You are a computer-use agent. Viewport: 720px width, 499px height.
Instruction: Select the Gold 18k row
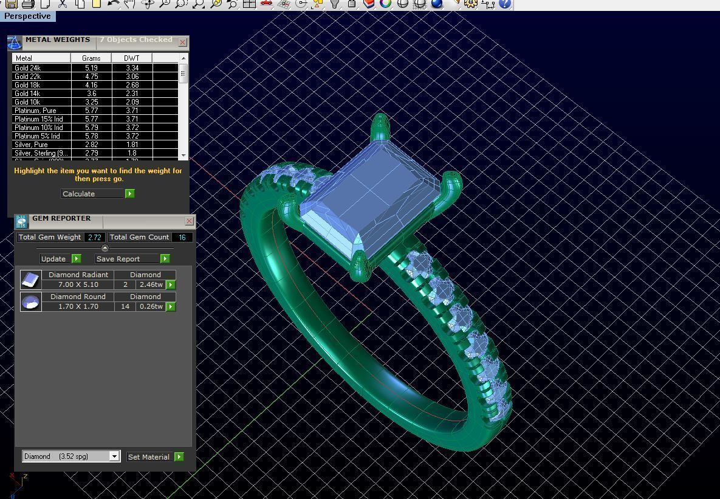click(x=95, y=85)
